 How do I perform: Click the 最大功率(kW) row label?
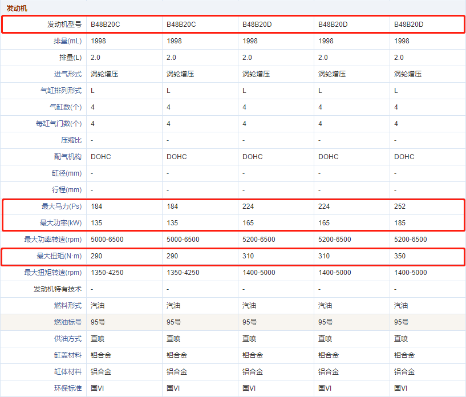coord(60,223)
